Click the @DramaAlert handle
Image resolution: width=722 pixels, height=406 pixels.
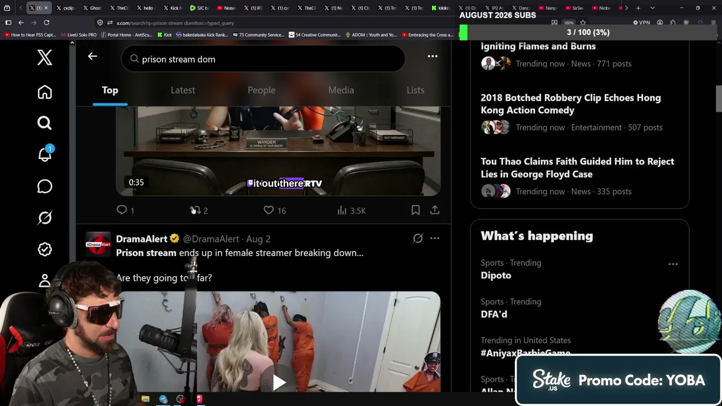(211, 239)
